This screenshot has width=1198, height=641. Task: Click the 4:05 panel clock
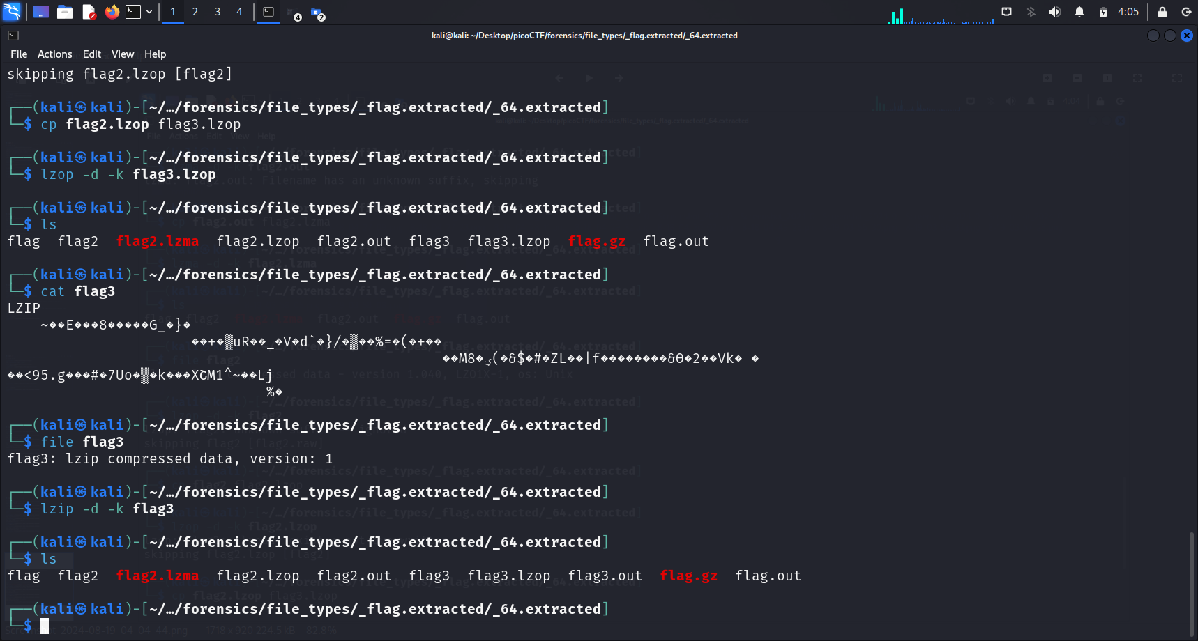(x=1128, y=12)
